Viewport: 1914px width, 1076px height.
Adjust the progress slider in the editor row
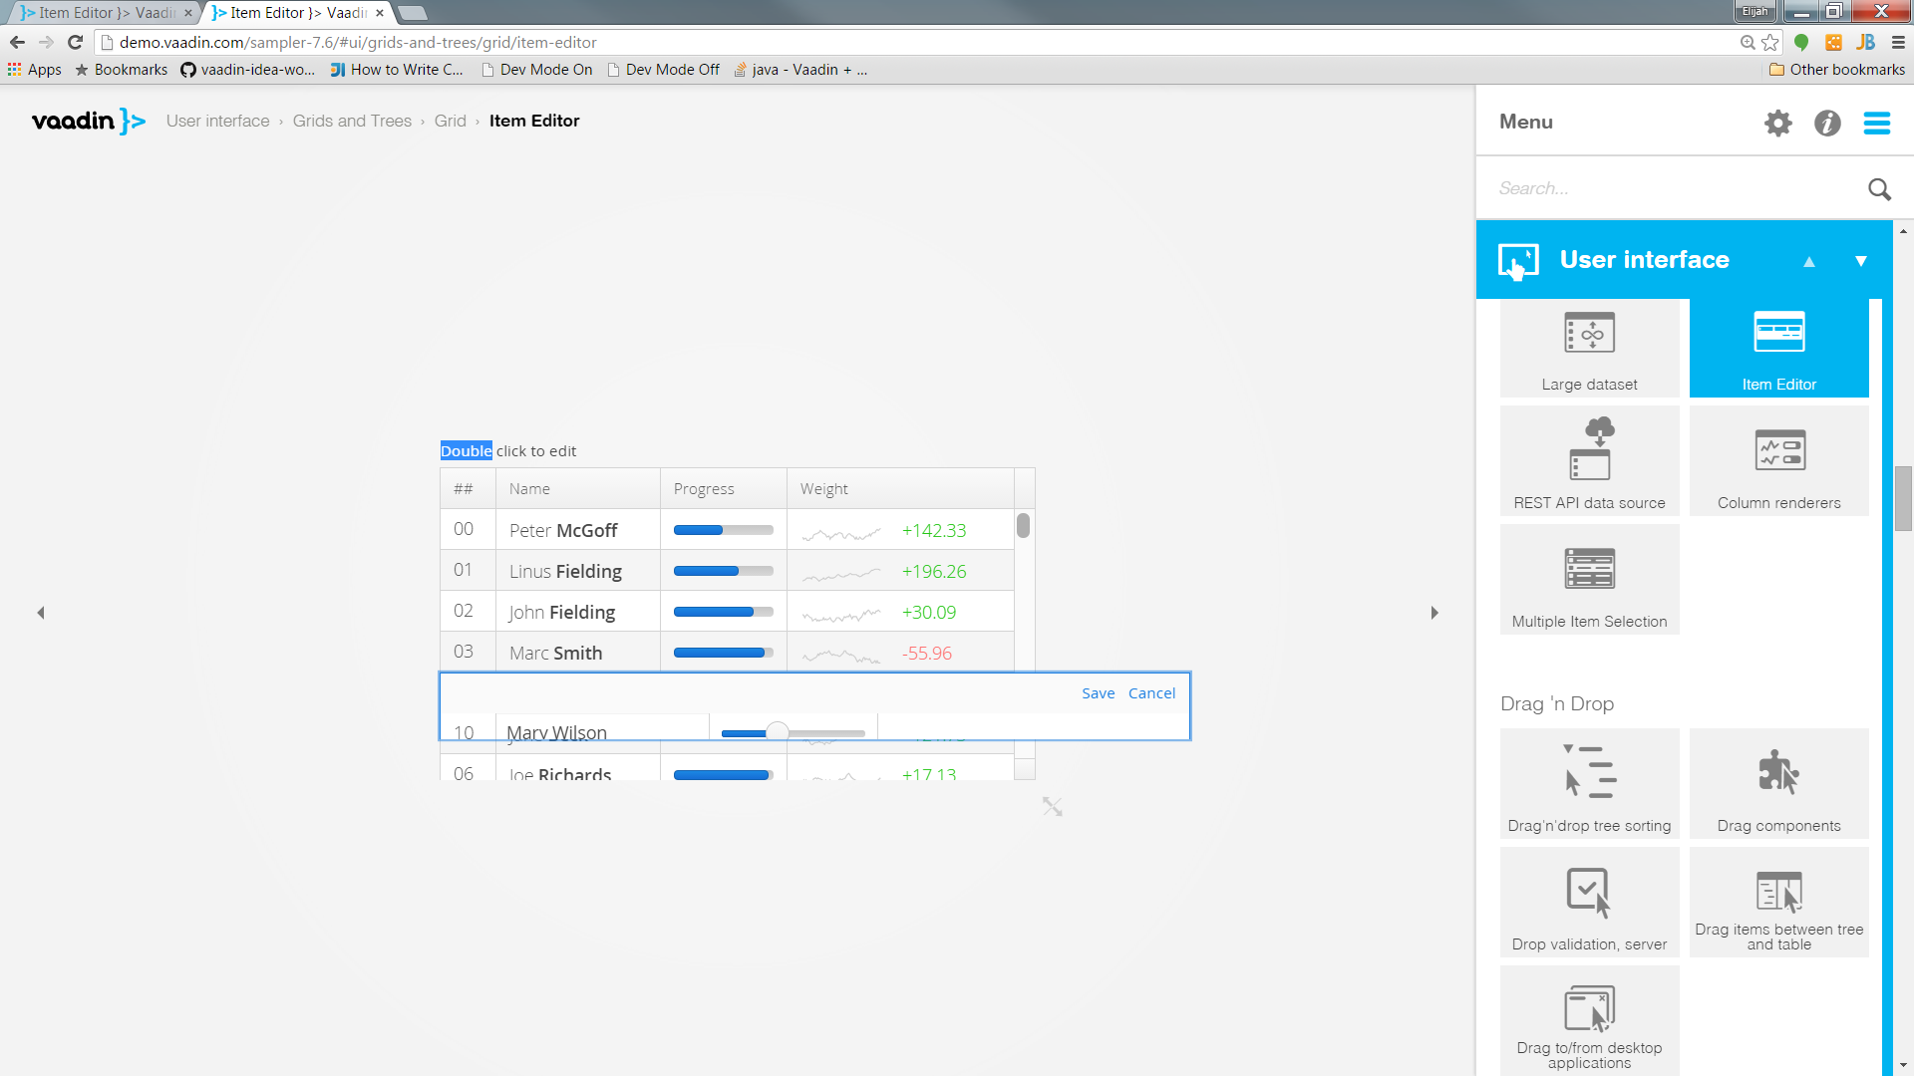coord(777,729)
